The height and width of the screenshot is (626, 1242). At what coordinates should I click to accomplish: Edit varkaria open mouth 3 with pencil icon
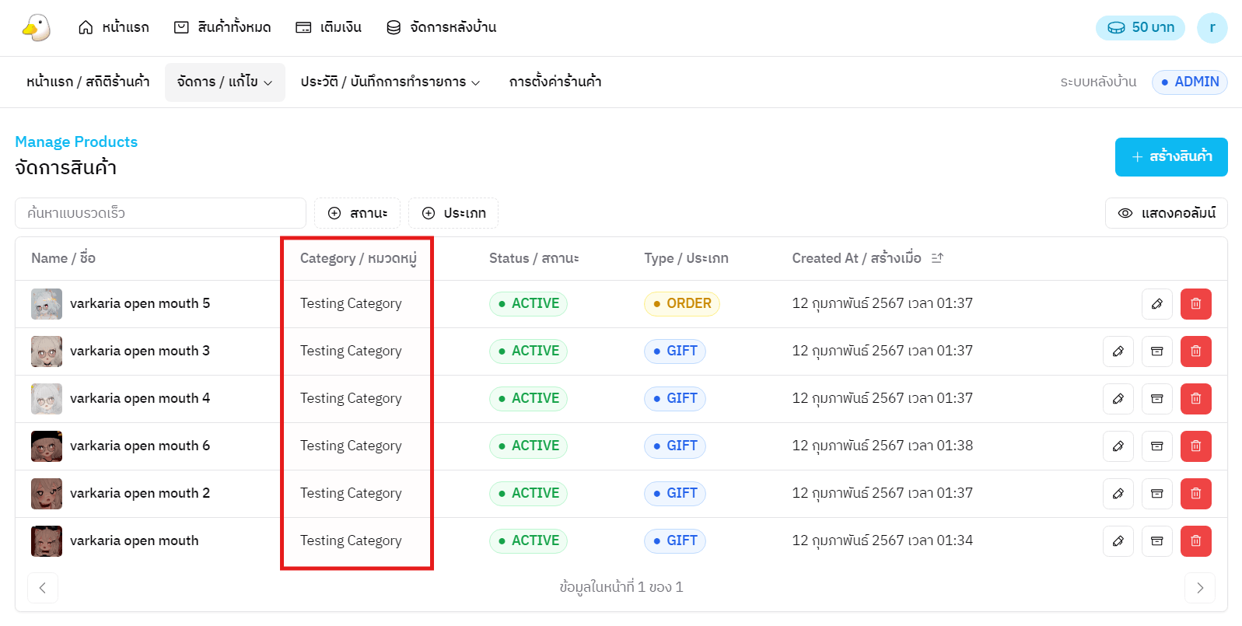pyautogui.click(x=1118, y=351)
